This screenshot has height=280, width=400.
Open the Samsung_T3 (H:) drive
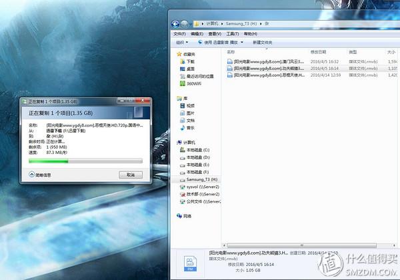[x=201, y=180]
